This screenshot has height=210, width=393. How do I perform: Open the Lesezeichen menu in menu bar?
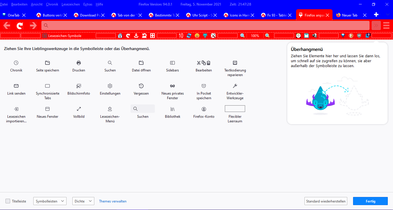pos(71,4)
